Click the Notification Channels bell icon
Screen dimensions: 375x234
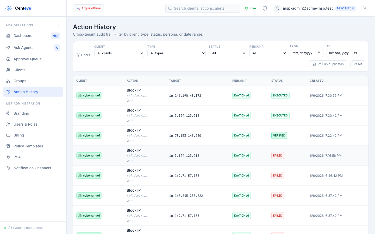click(8, 168)
